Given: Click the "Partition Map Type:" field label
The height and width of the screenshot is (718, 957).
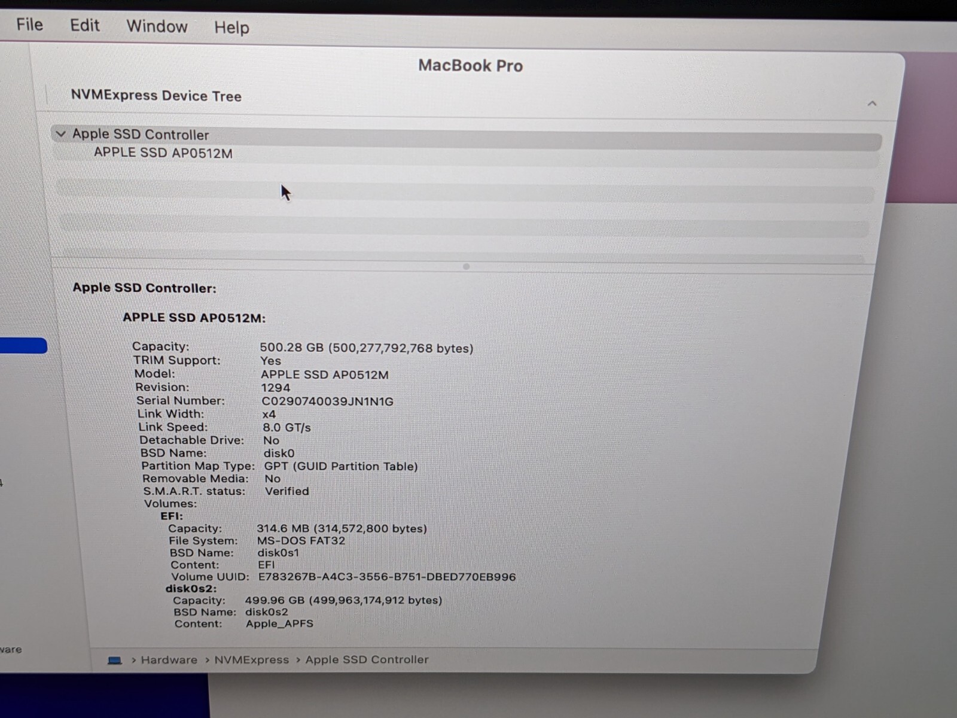Looking at the screenshot, I should click(198, 466).
